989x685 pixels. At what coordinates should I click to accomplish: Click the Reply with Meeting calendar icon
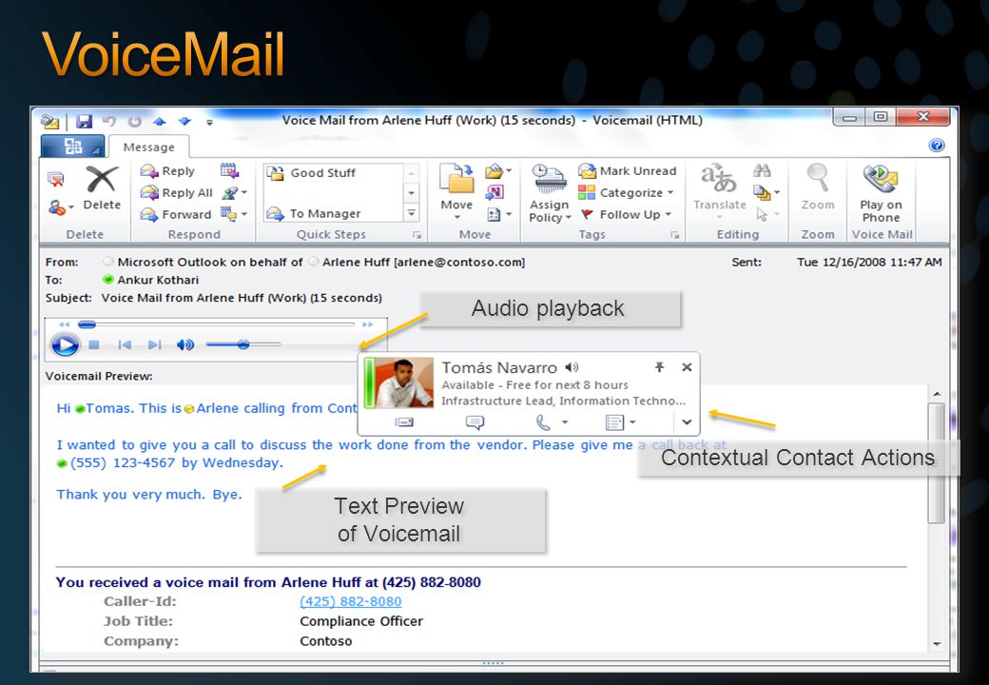pyautogui.click(x=229, y=170)
